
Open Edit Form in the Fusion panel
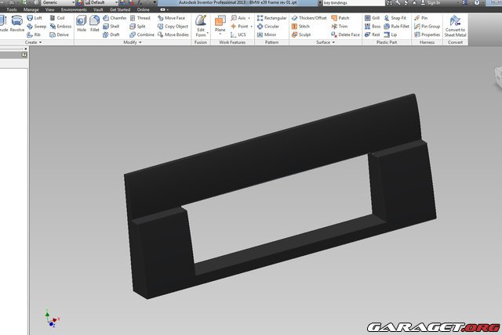click(201, 25)
